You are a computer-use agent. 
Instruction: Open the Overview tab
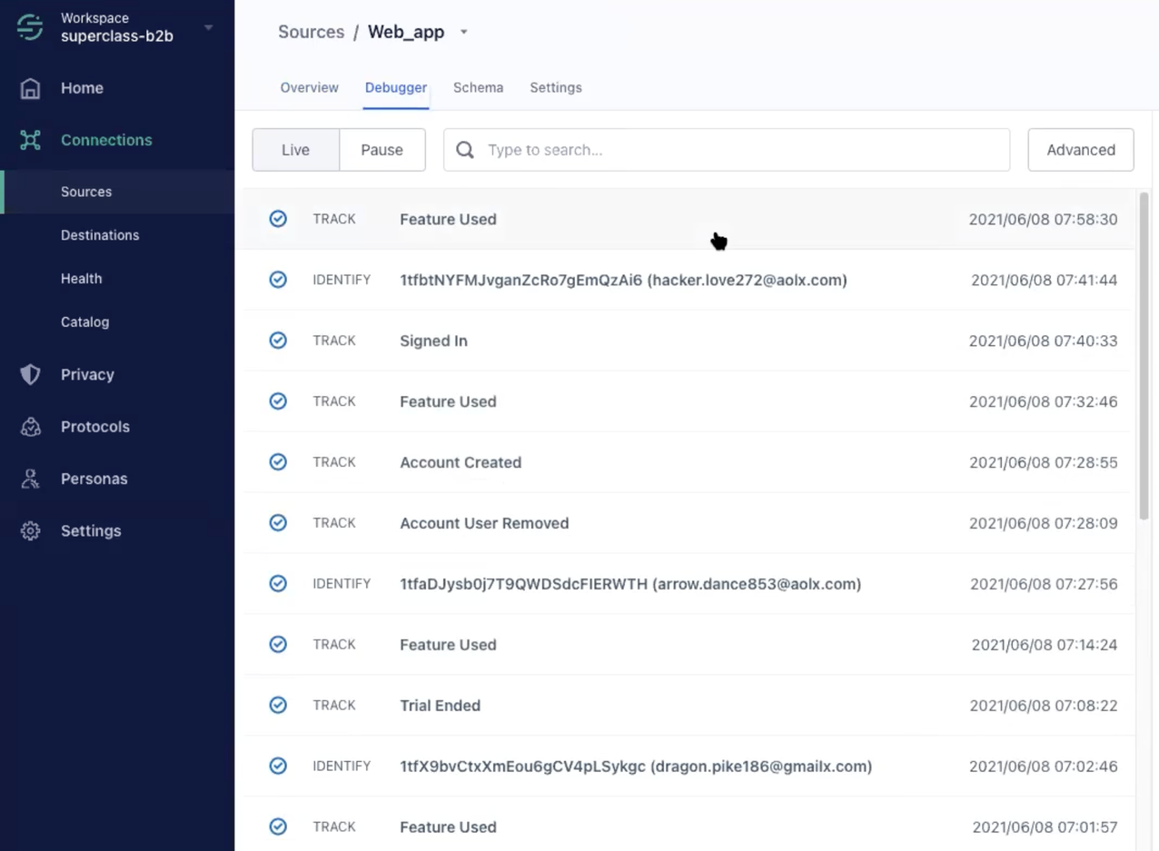point(309,87)
